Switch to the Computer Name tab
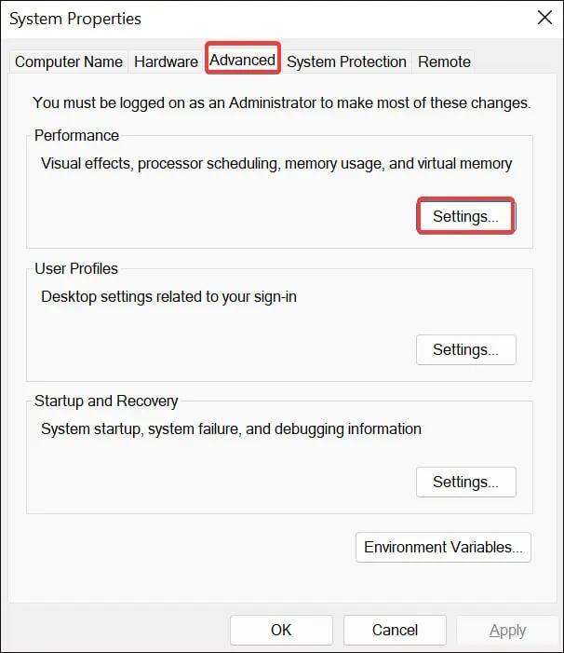The width and height of the screenshot is (564, 653). 69,61
